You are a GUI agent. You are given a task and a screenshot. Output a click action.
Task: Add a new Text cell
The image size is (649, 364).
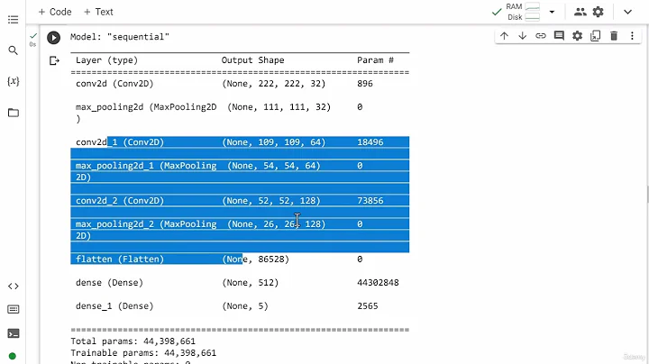click(x=98, y=12)
